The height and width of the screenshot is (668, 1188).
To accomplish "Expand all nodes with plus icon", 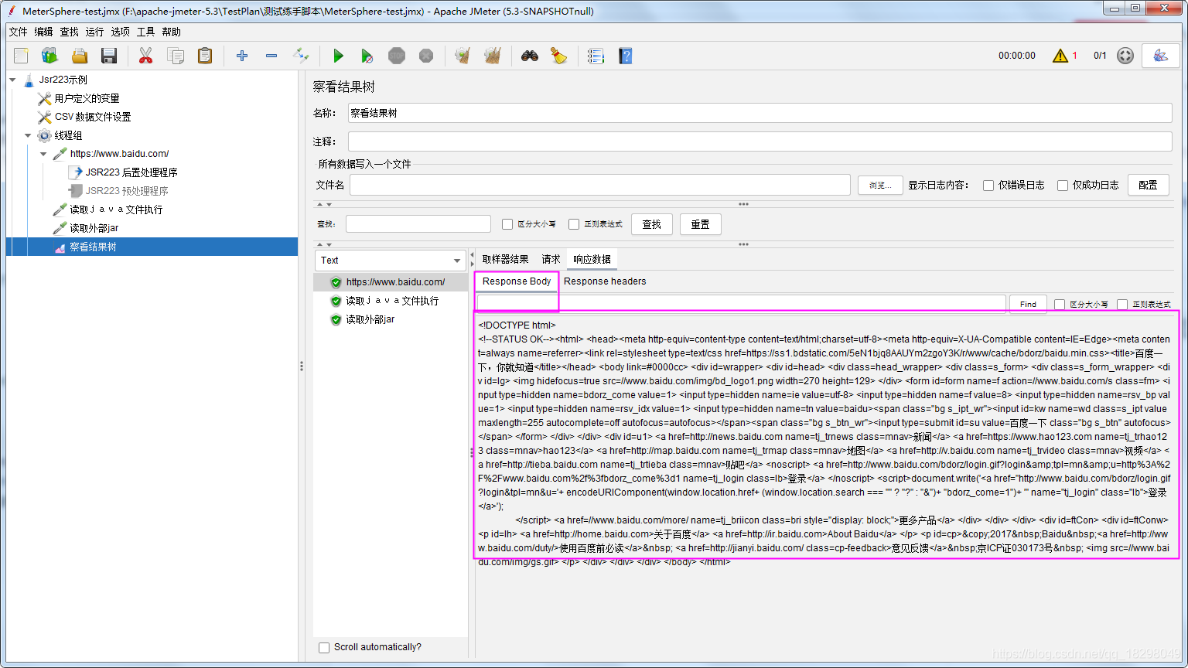I will (242, 56).
